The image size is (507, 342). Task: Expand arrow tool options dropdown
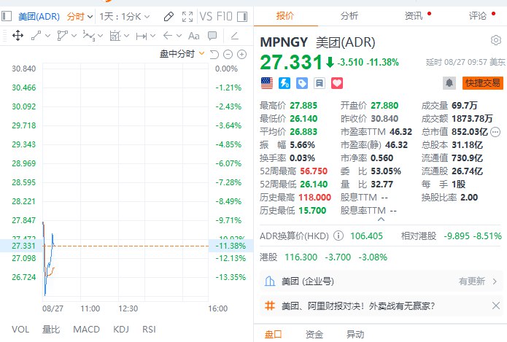pos(179,36)
